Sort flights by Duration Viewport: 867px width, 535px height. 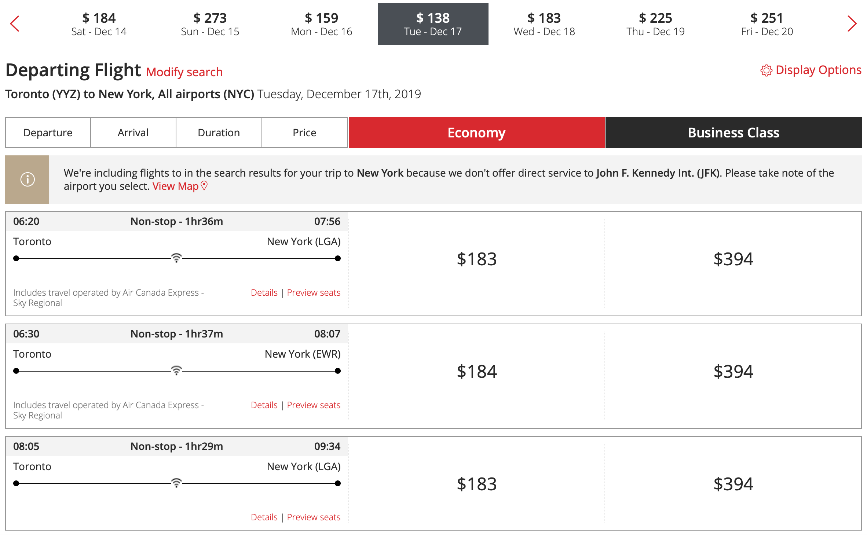pos(219,133)
